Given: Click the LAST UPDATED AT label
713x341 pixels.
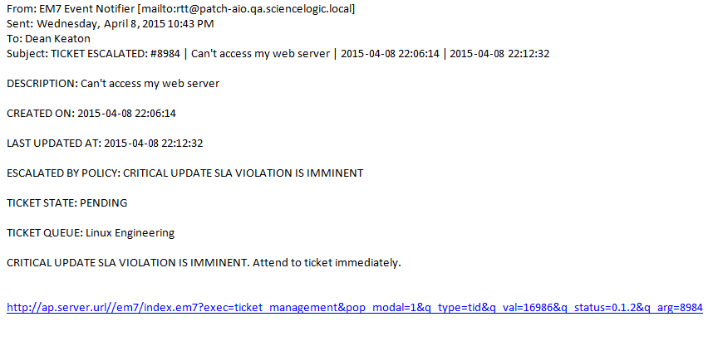Looking at the screenshot, I should coord(53,144).
